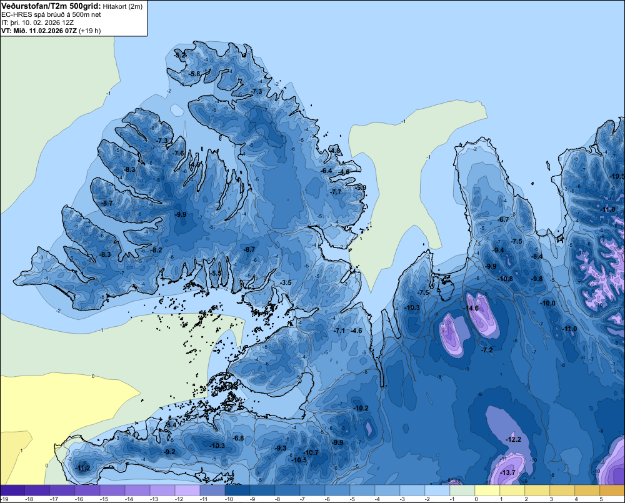Select the legend swatch between -6 and -5
The image size is (625, 503).
coord(337,491)
